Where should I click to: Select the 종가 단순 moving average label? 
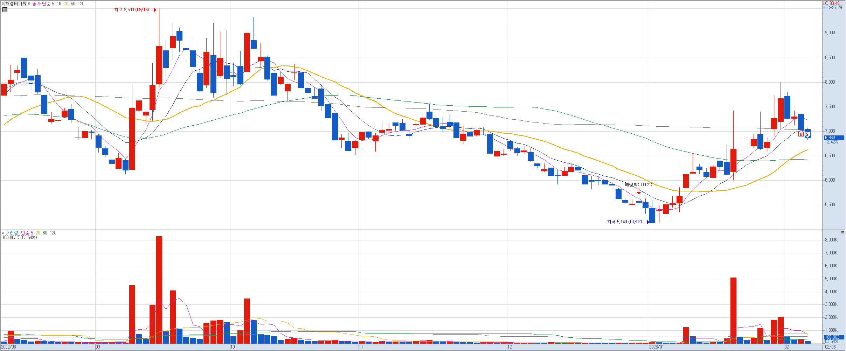point(41,3)
